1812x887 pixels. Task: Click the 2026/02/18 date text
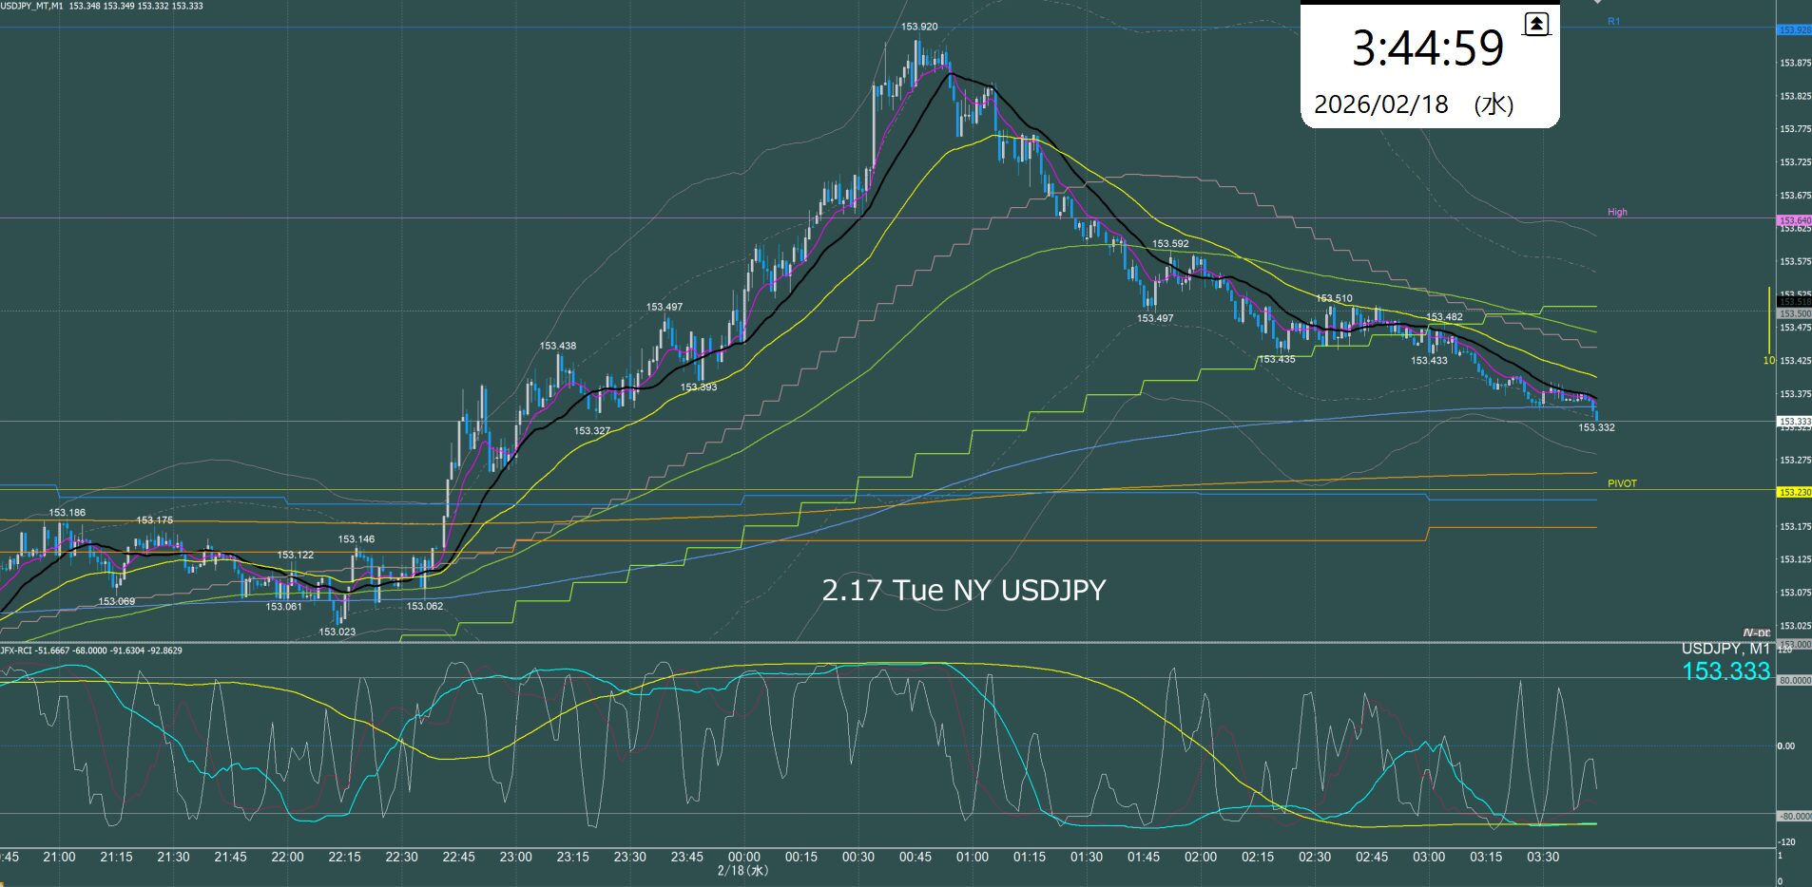[1380, 104]
